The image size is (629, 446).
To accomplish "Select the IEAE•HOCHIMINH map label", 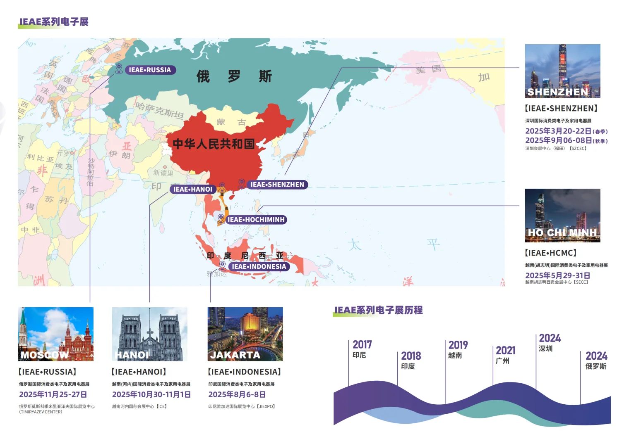I will point(256,220).
